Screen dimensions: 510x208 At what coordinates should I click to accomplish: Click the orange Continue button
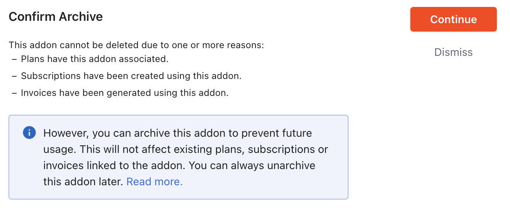click(x=453, y=19)
